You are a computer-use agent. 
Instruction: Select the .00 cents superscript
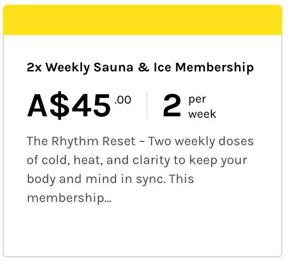(123, 100)
